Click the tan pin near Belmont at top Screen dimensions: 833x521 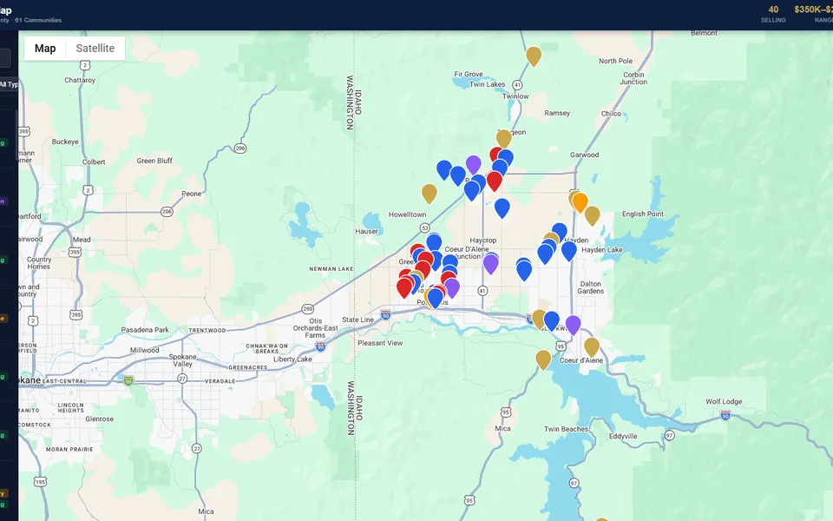coord(534,56)
